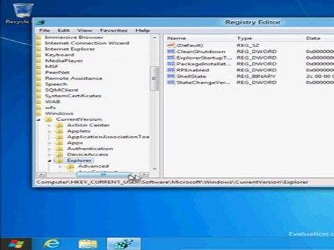Click the Applets folder icon
Image resolution: width=334 pixels, height=250 pixels.
coord(60,131)
